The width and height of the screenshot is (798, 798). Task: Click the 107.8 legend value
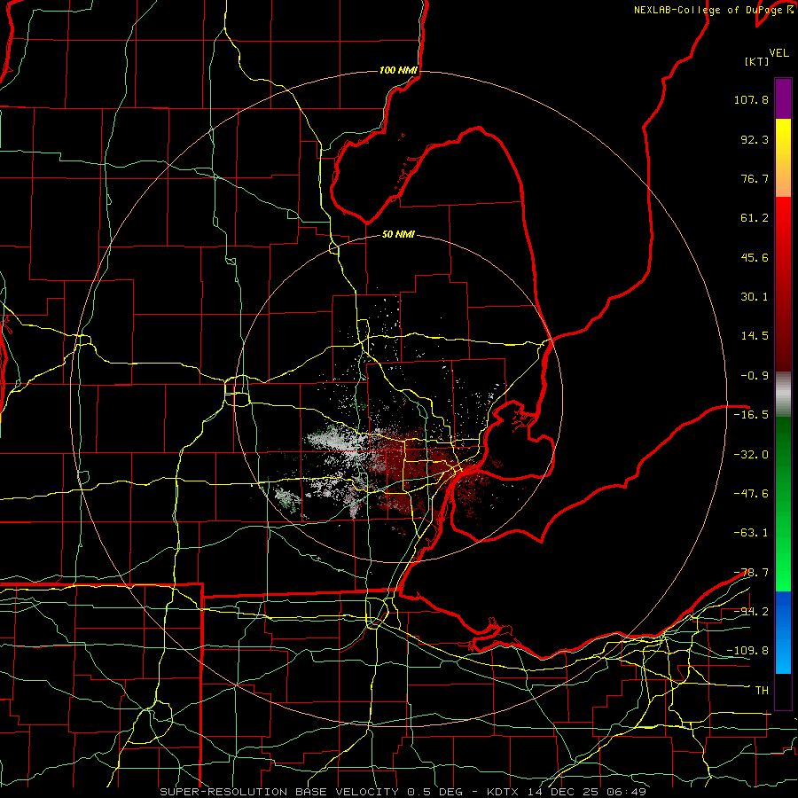click(x=751, y=99)
